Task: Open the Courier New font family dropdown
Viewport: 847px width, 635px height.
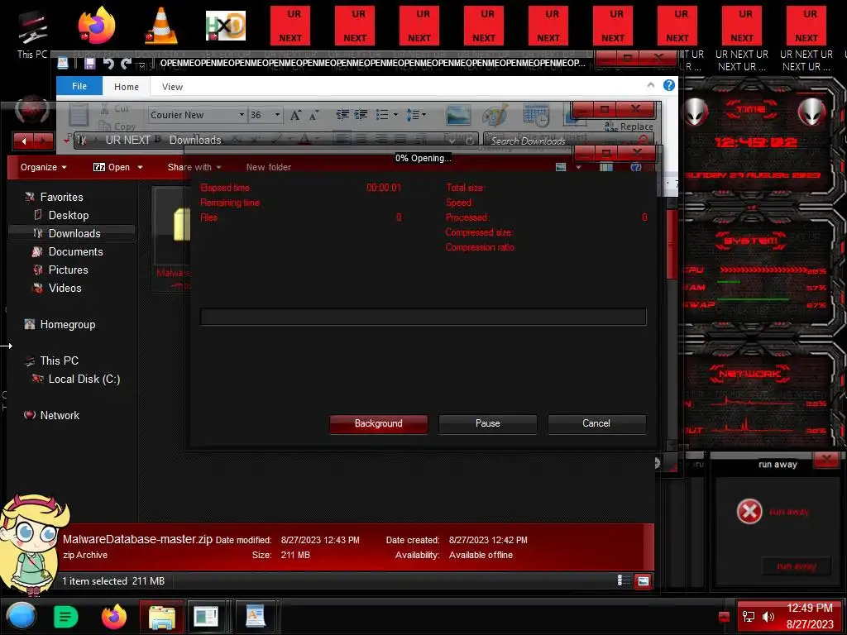Action: (241, 115)
